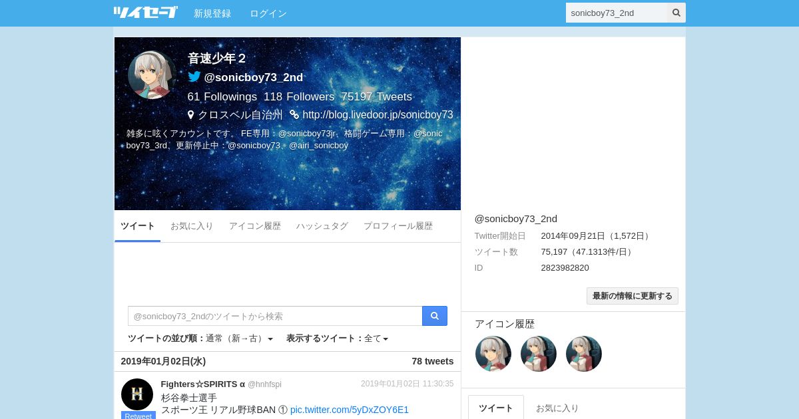This screenshot has height=419, width=799.
Task: Click the location text クロスベル自治州
Action: pyautogui.click(x=240, y=114)
